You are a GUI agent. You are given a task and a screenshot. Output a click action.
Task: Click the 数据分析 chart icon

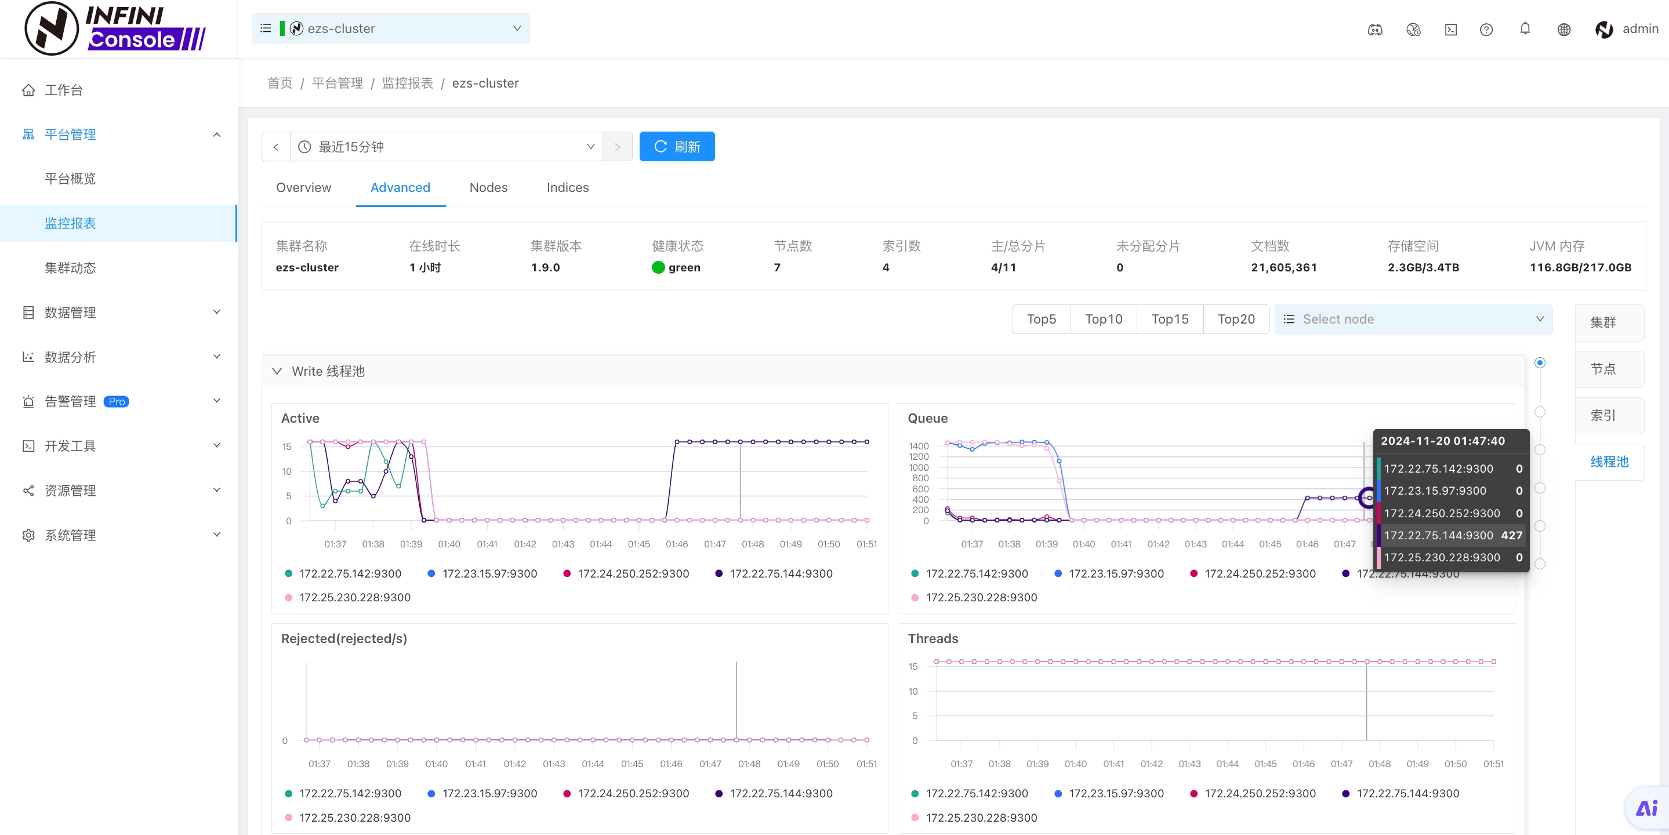(28, 357)
